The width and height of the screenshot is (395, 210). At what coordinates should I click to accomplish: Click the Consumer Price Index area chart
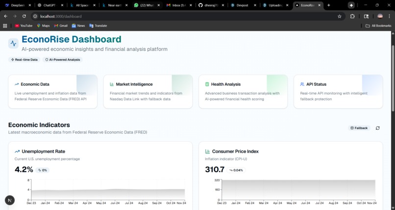pos(298,190)
